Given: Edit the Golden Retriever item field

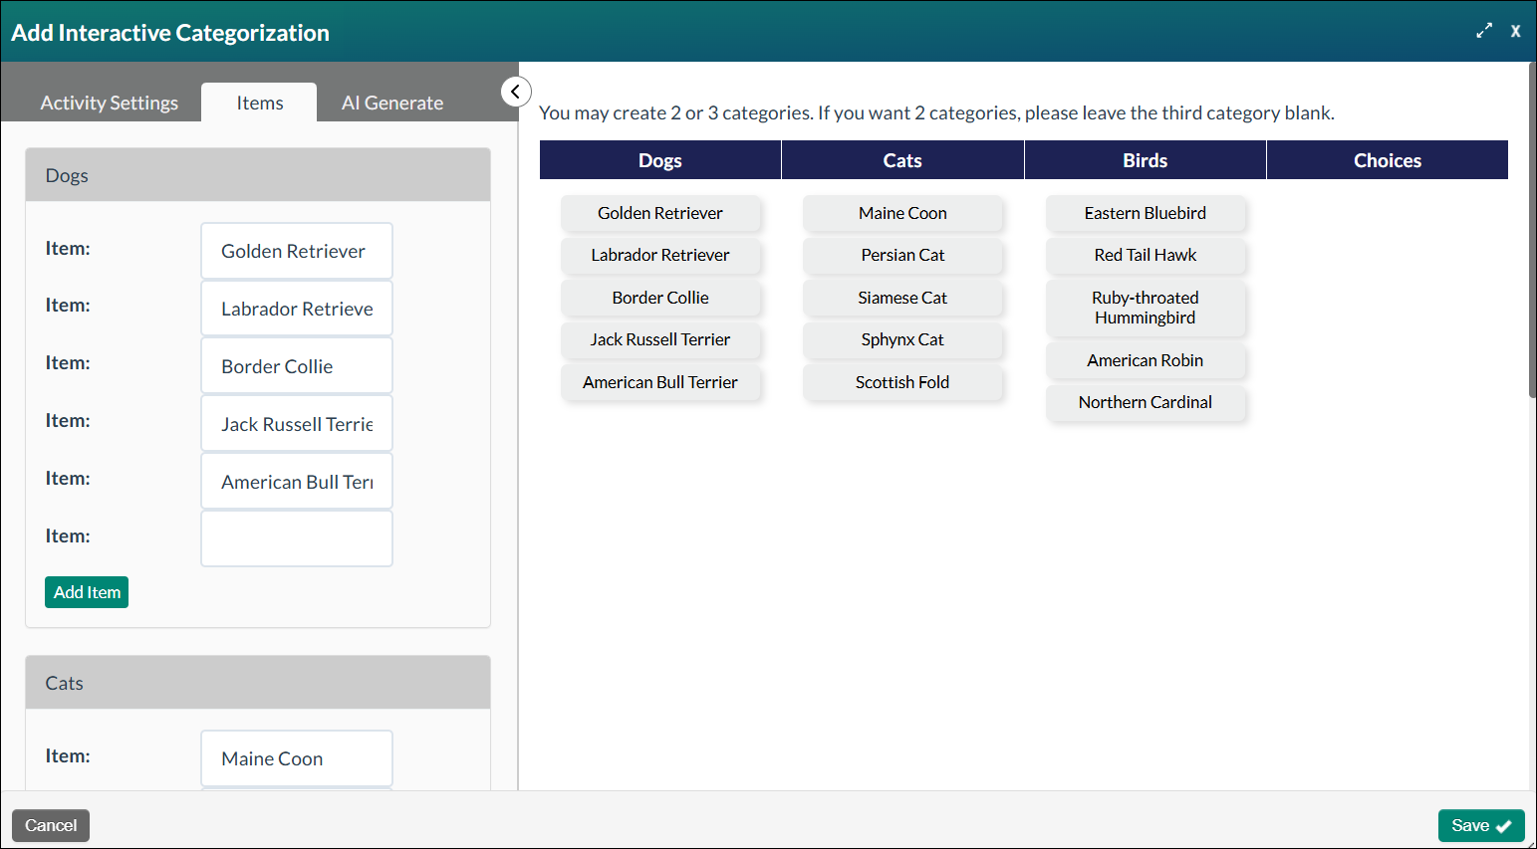Looking at the screenshot, I should 296,251.
